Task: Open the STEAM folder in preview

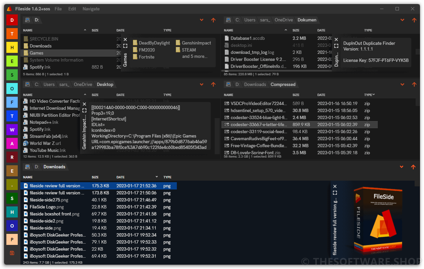Action: point(186,50)
